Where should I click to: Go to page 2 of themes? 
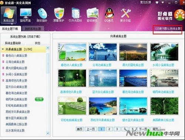point(109,129)
